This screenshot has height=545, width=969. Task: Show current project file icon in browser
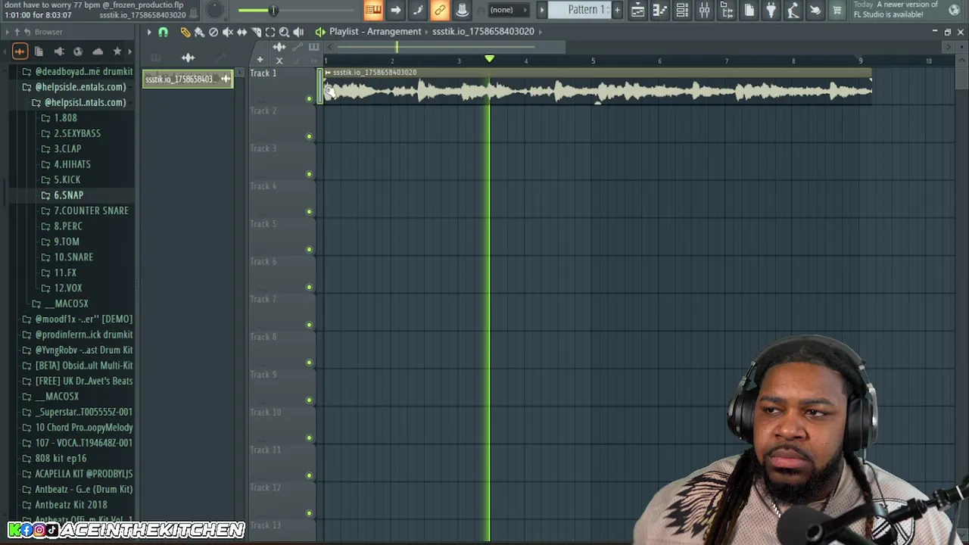(39, 51)
